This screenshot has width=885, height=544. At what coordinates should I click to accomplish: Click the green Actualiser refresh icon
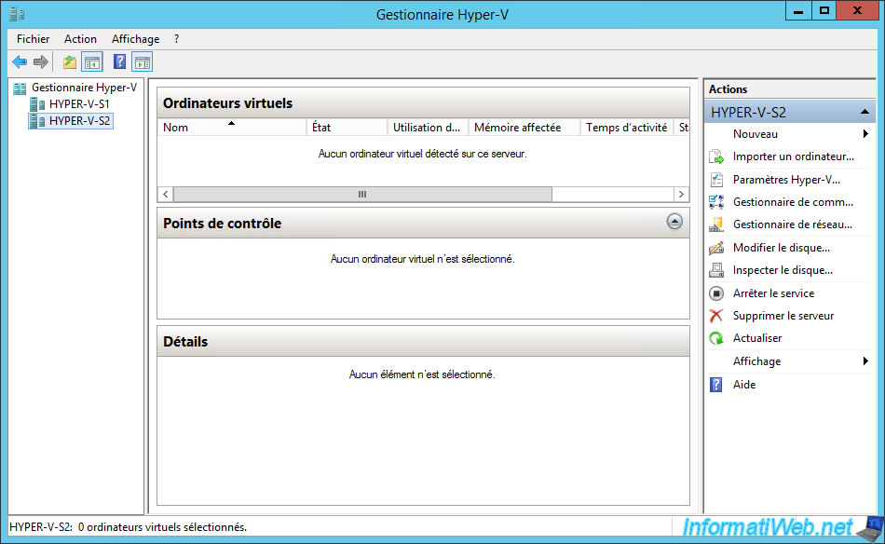click(716, 338)
